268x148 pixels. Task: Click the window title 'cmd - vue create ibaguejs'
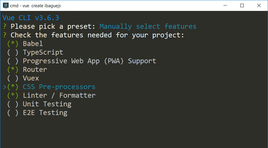point(36,6)
